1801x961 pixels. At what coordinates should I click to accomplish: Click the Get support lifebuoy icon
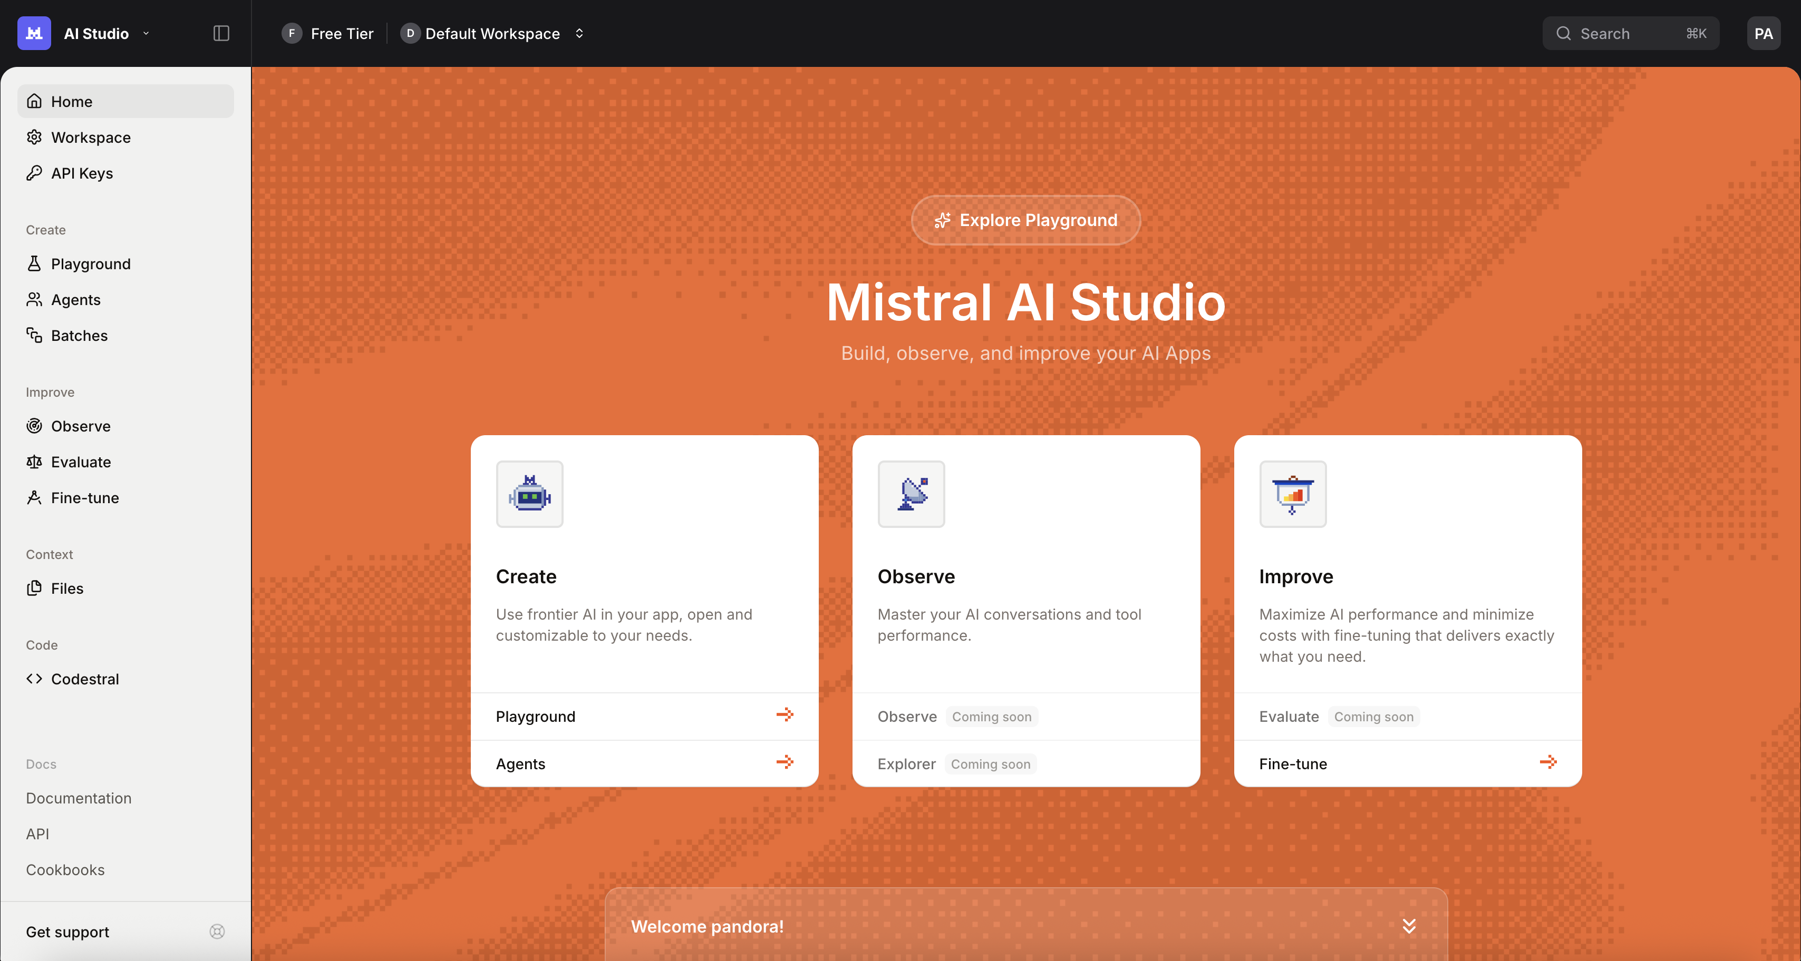[217, 931]
